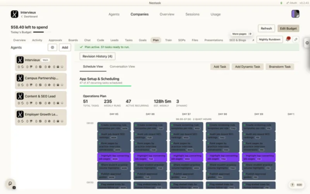Open the notifications bell with red badge

point(288,39)
